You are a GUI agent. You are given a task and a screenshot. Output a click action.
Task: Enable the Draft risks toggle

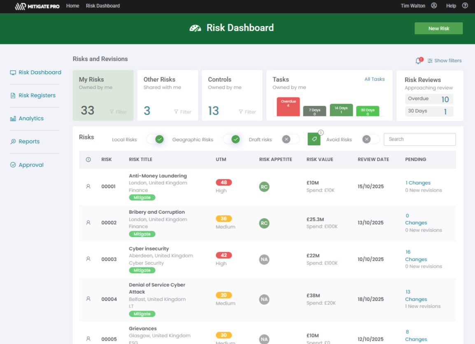(x=290, y=139)
